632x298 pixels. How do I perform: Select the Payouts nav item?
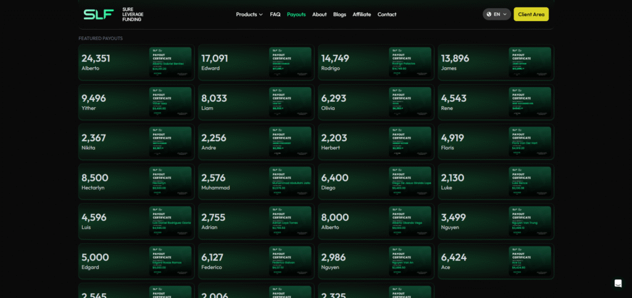click(296, 14)
